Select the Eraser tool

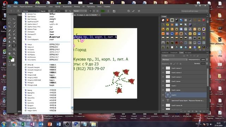(10, 38)
